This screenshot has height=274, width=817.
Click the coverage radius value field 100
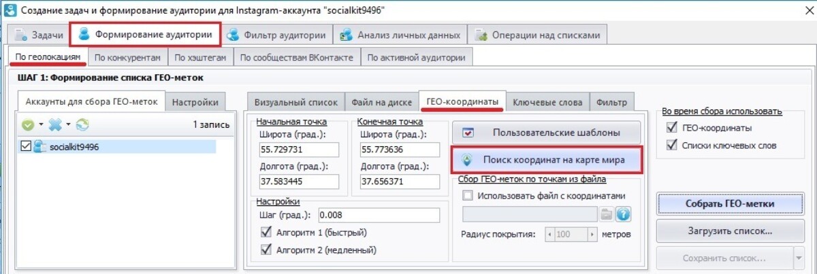pyautogui.click(x=571, y=234)
